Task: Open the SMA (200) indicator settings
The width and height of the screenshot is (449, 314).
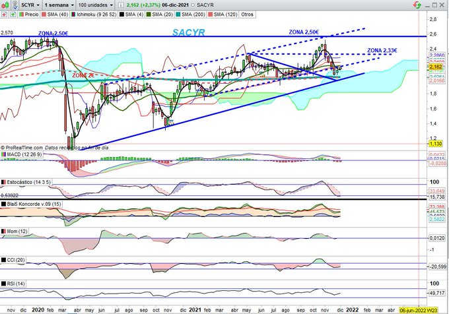Action: pos(190,15)
